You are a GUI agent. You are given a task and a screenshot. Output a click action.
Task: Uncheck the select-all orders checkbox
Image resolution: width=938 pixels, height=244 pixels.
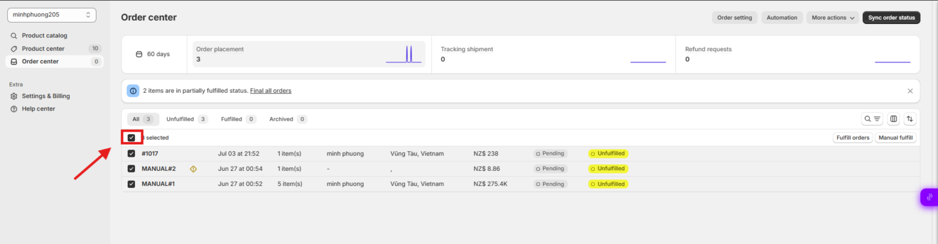131,138
